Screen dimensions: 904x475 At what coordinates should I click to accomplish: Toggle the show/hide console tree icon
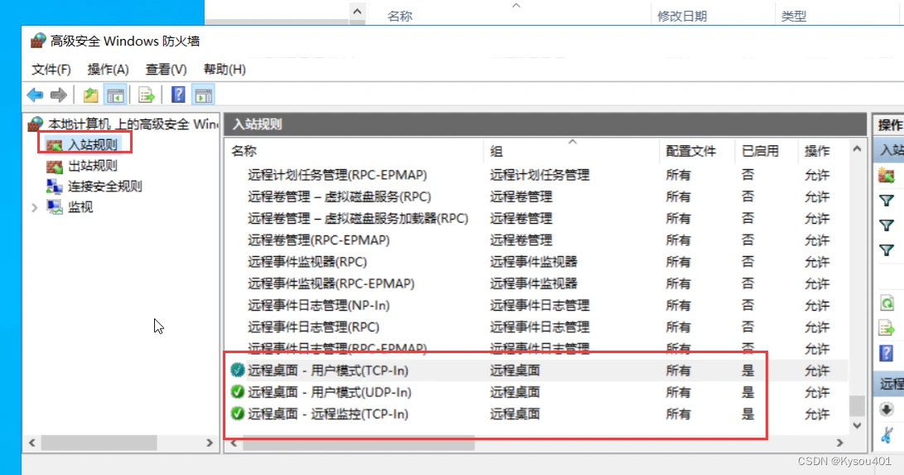coord(115,95)
